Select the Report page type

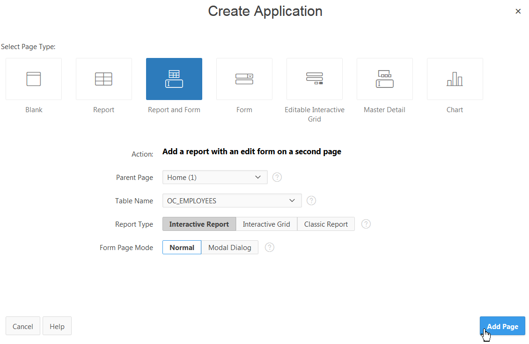(103, 79)
